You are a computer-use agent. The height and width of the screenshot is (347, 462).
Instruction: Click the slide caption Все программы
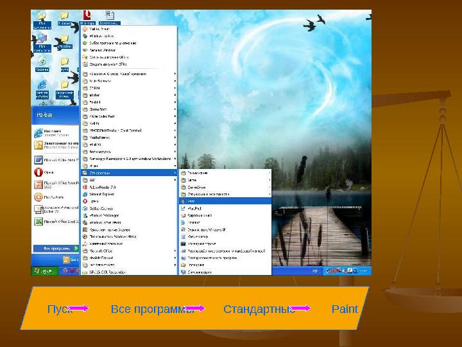tap(153, 309)
